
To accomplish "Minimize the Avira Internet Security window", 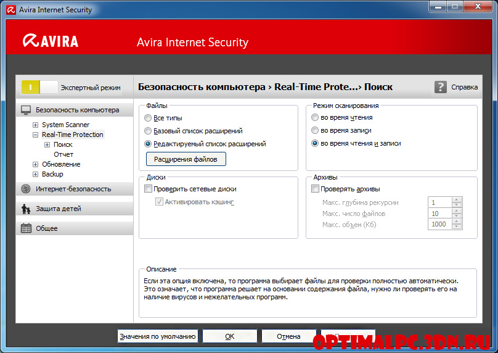I will (438, 6).
